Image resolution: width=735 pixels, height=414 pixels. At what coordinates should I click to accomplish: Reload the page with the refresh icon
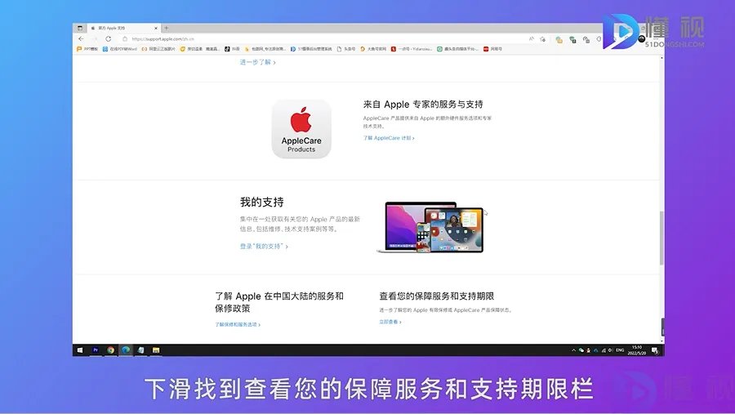click(x=109, y=39)
